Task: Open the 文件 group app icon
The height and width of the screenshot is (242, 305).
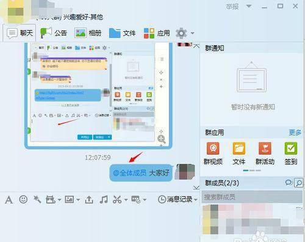Action: (x=239, y=153)
